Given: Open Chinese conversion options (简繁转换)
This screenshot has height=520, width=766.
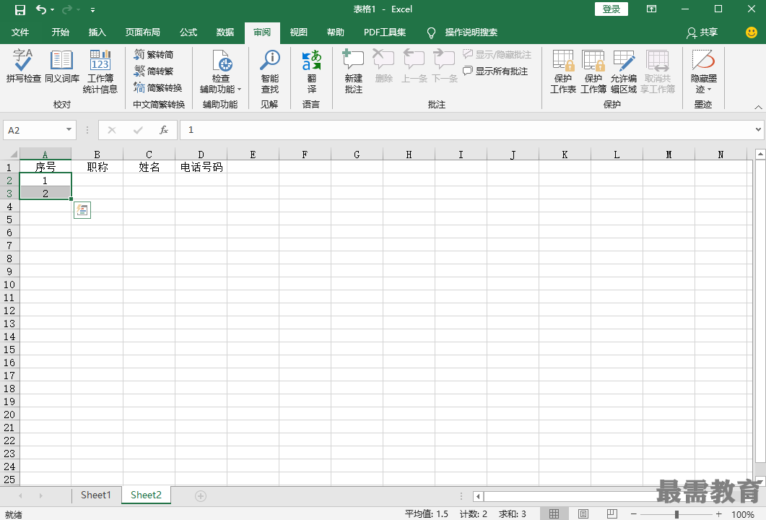Looking at the screenshot, I should (158, 88).
